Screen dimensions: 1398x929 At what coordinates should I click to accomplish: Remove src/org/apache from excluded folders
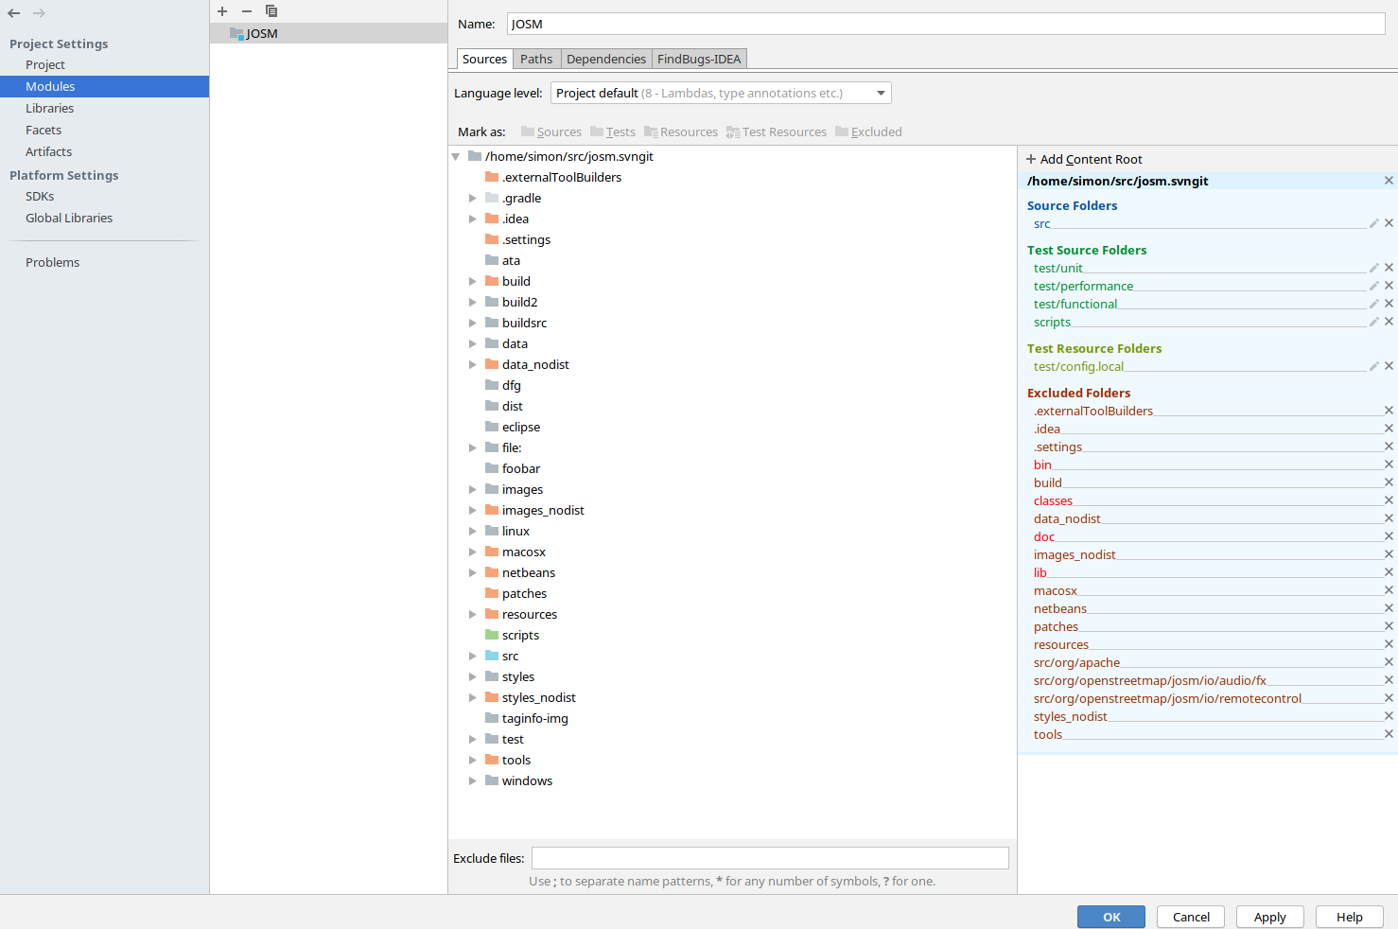[1389, 662]
